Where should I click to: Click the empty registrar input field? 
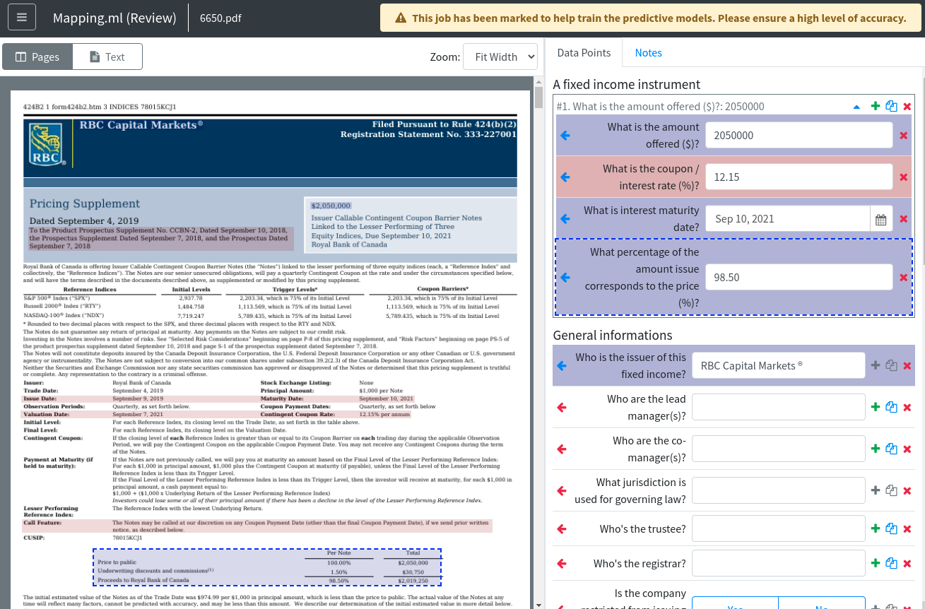click(x=779, y=564)
